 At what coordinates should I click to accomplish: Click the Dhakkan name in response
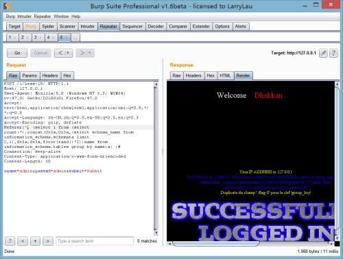pyautogui.click(x=268, y=95)
